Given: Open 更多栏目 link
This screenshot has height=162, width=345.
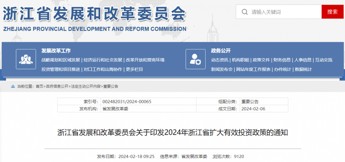Looking at the screenshot, I should [x=134, y=69].
